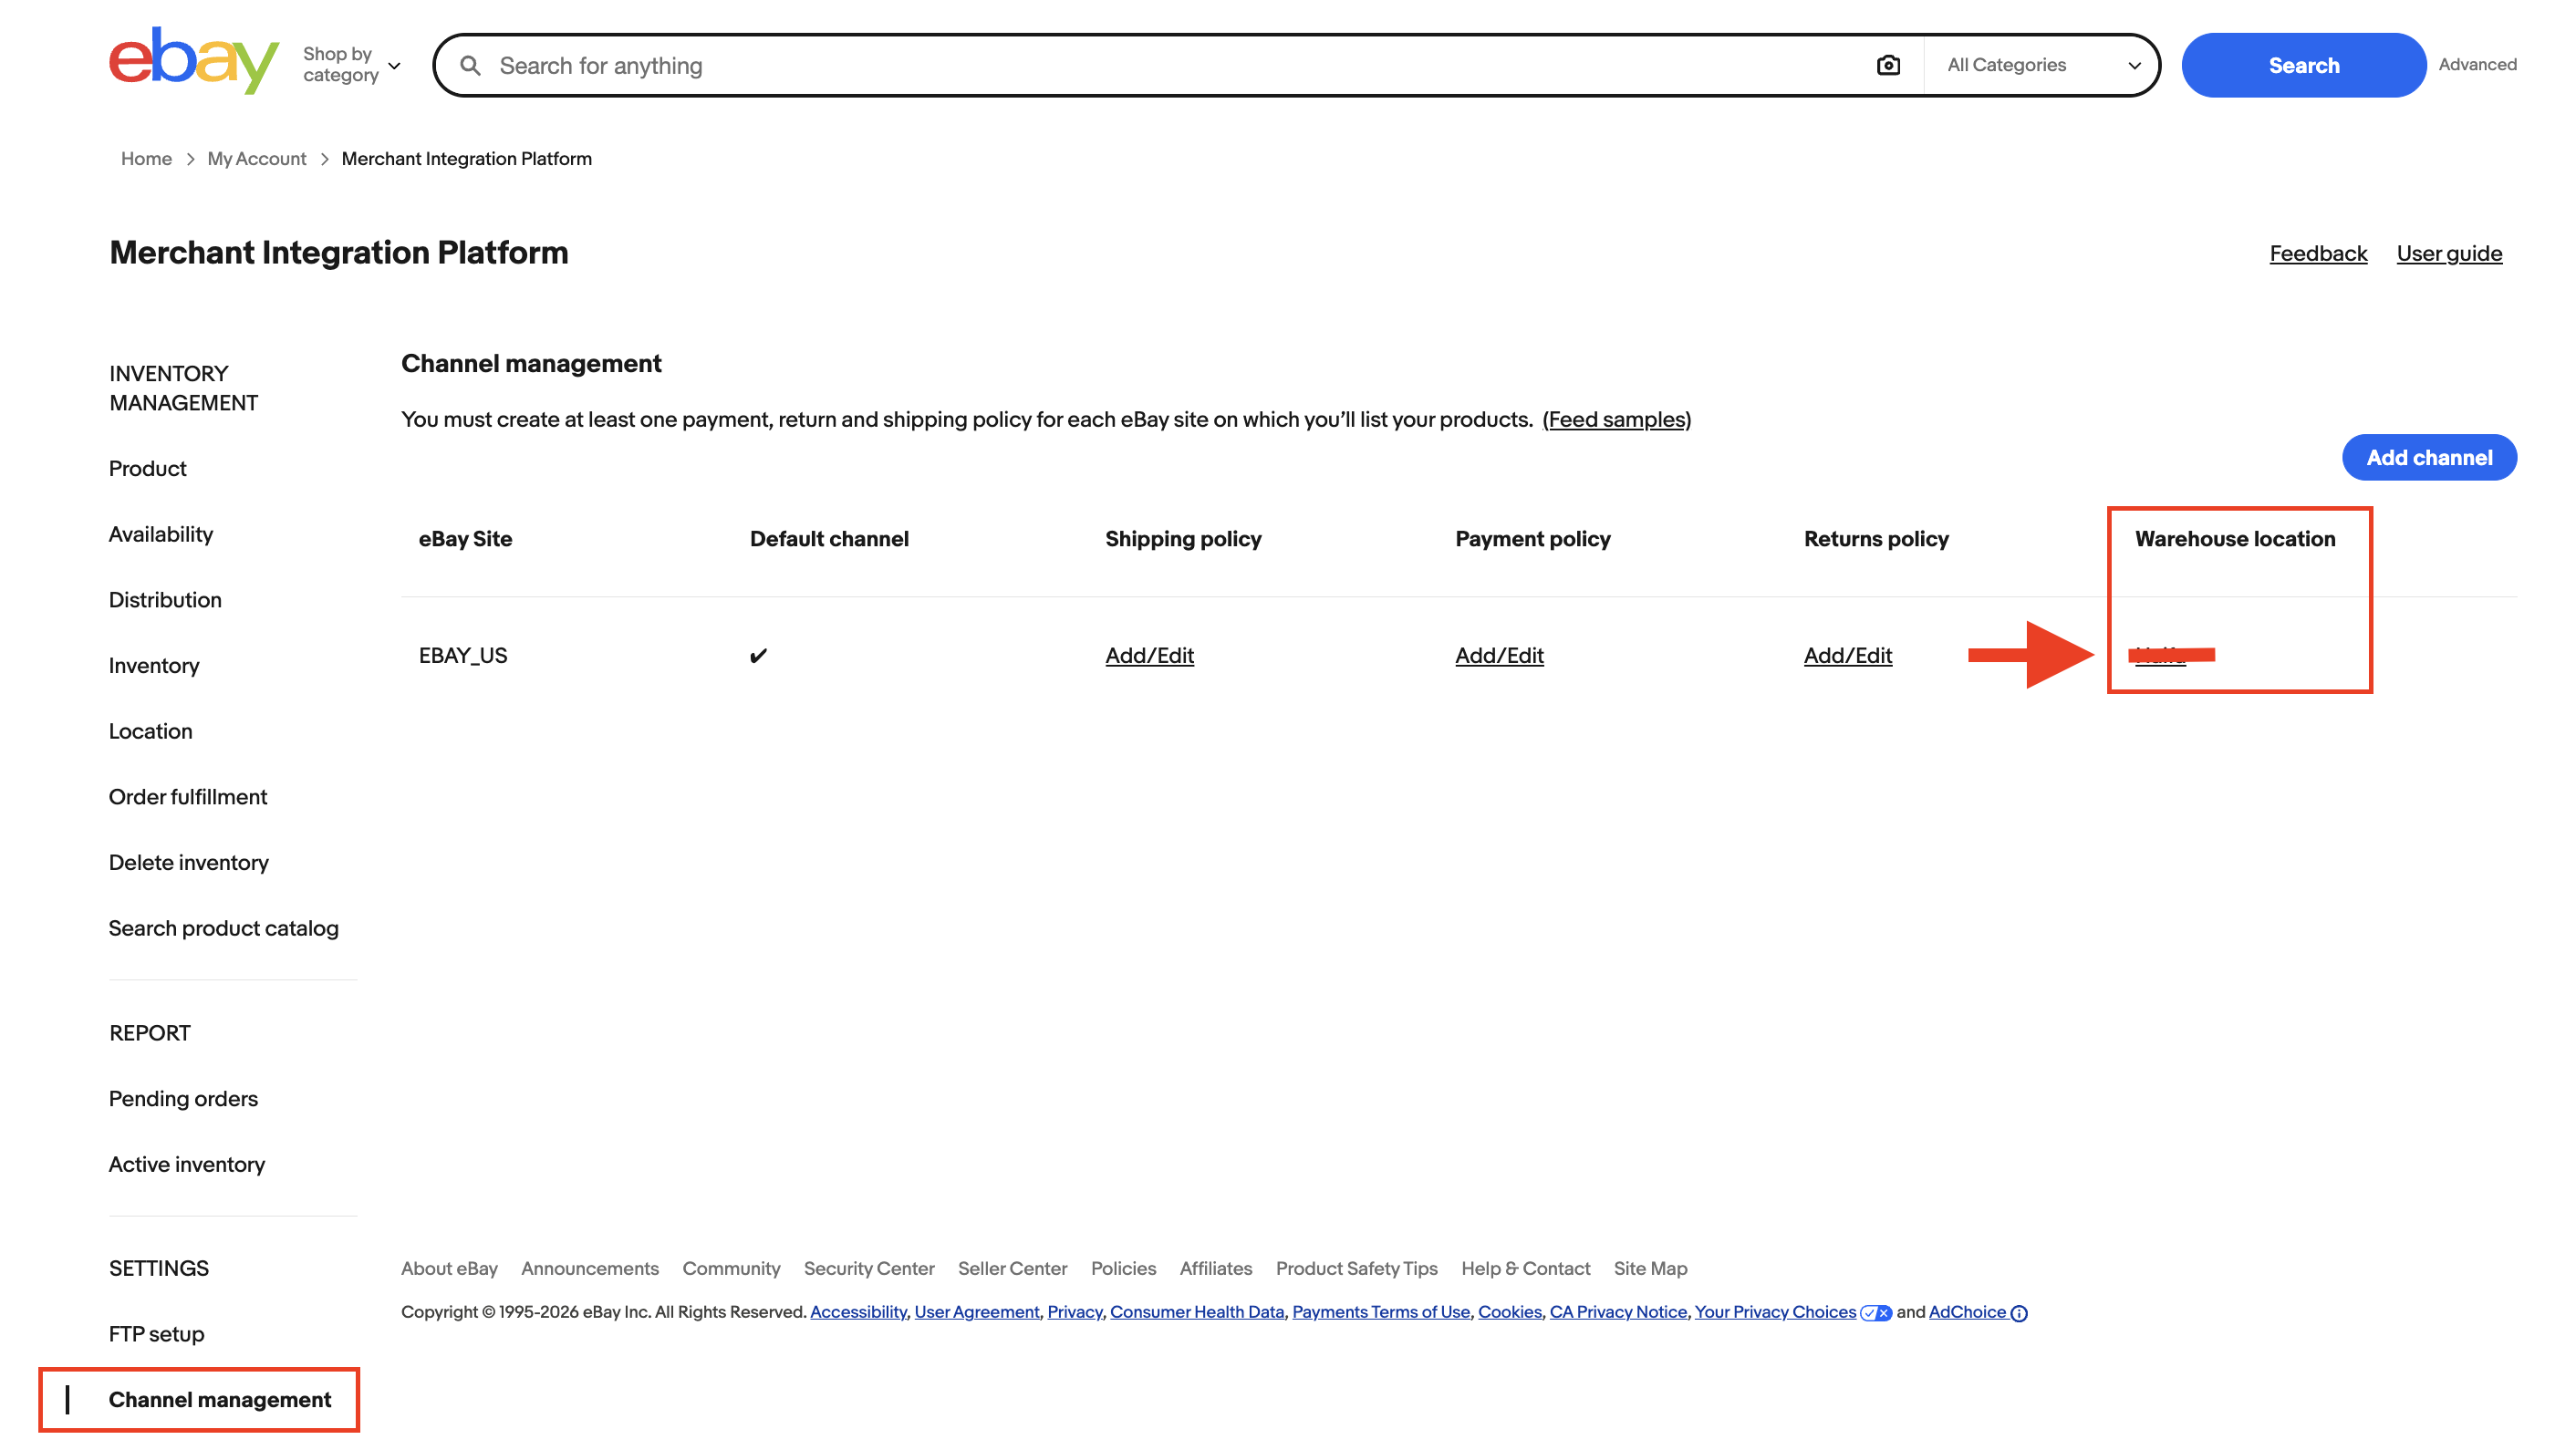The width and height of the screenshot is (2576, 1450).
Task: Click the AdChoice info icon
Action: coord(2019,1313)
